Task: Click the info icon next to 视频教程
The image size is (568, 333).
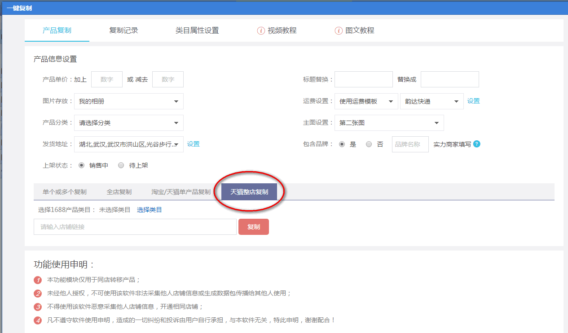Action: click(261, 30)
